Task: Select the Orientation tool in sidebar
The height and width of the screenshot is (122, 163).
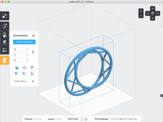Action: 5,35
